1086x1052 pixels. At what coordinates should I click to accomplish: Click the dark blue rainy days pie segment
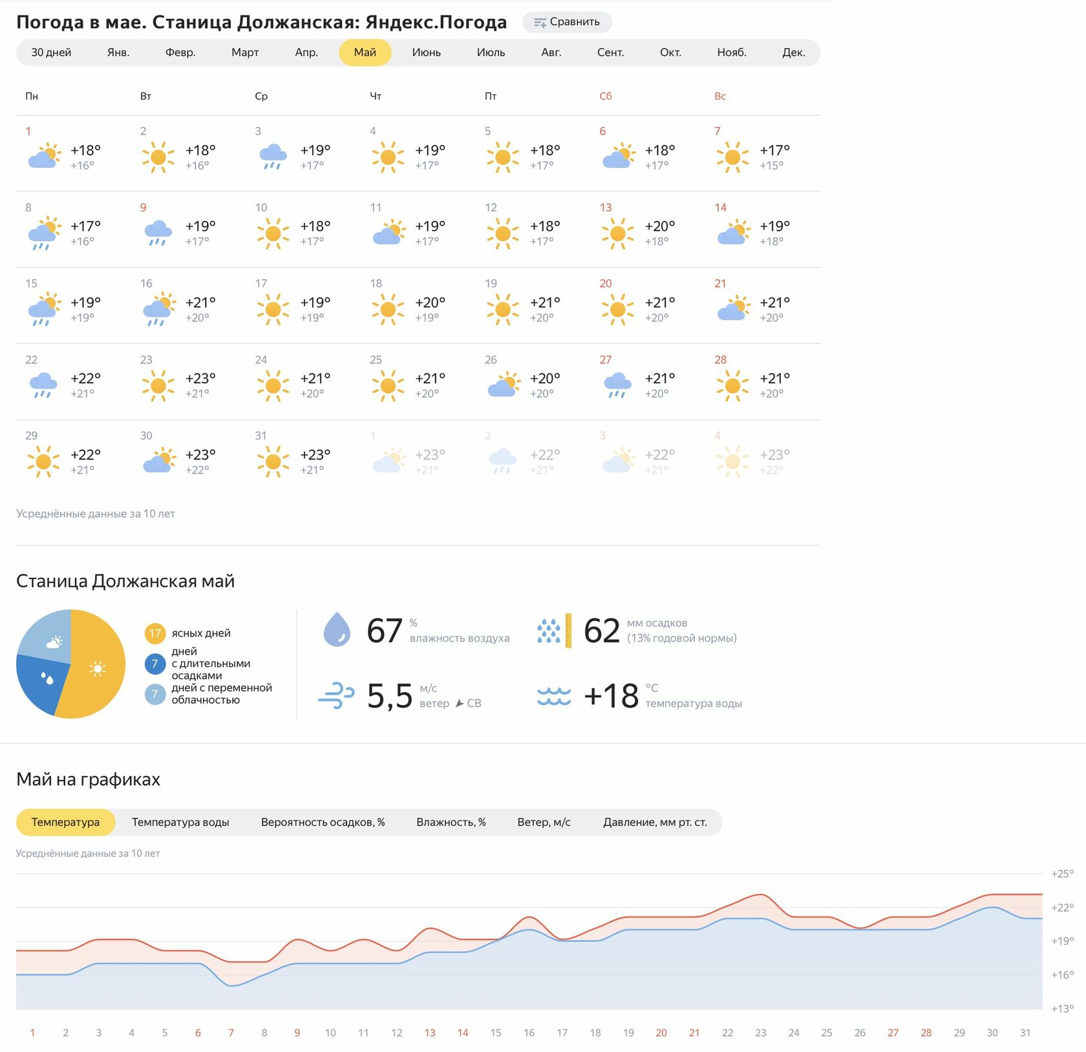[x=40, y=682]
